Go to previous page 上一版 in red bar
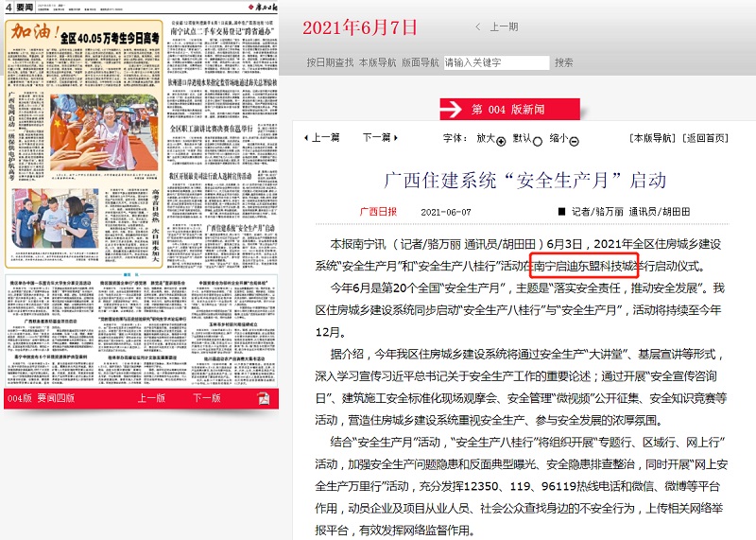The width and height of the screenshot is (756, 540). (x=151, y=398)
